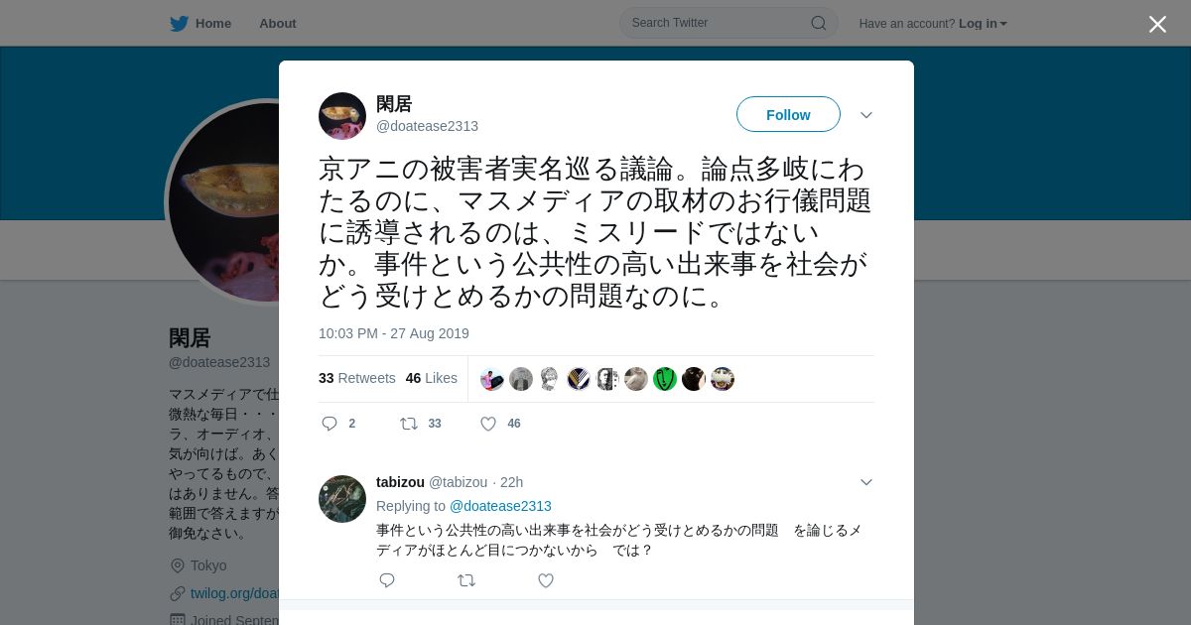Expand the main tweet options chevron
This screenshot has height=625, width=1191.
click(866, 115)
